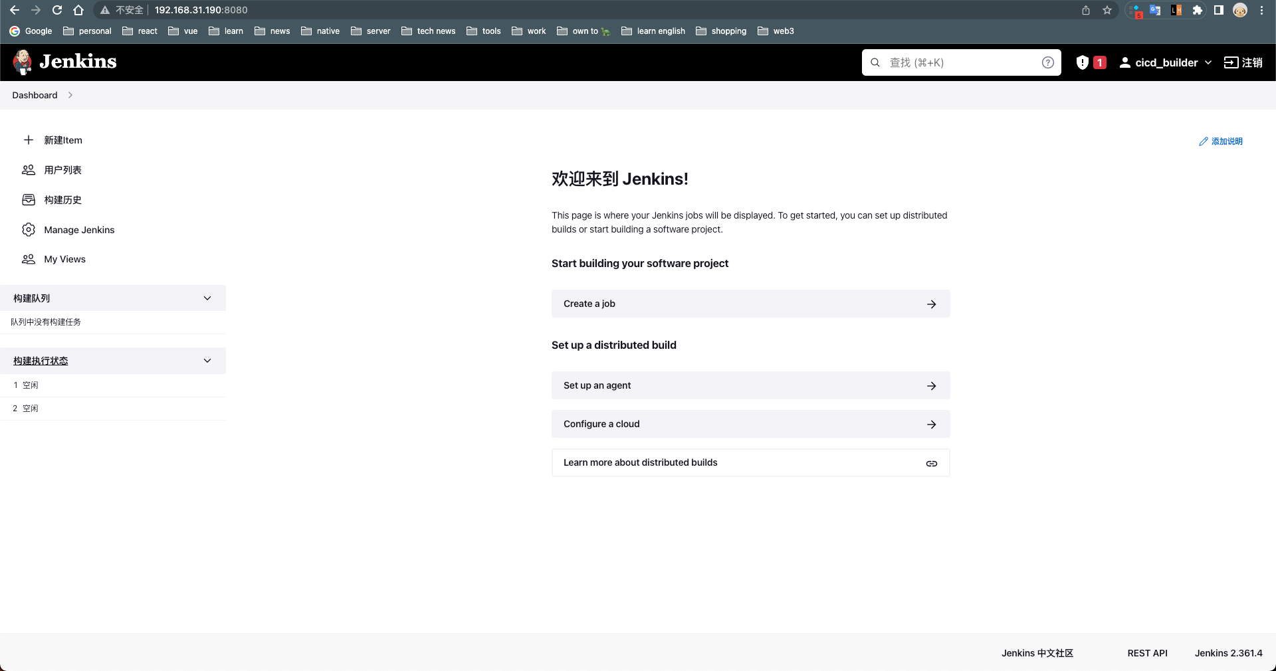1276x671 pixels.
Task: Click the pencil icon for 添加说明
Action: pyautogui.click(x=1203, y=142)
